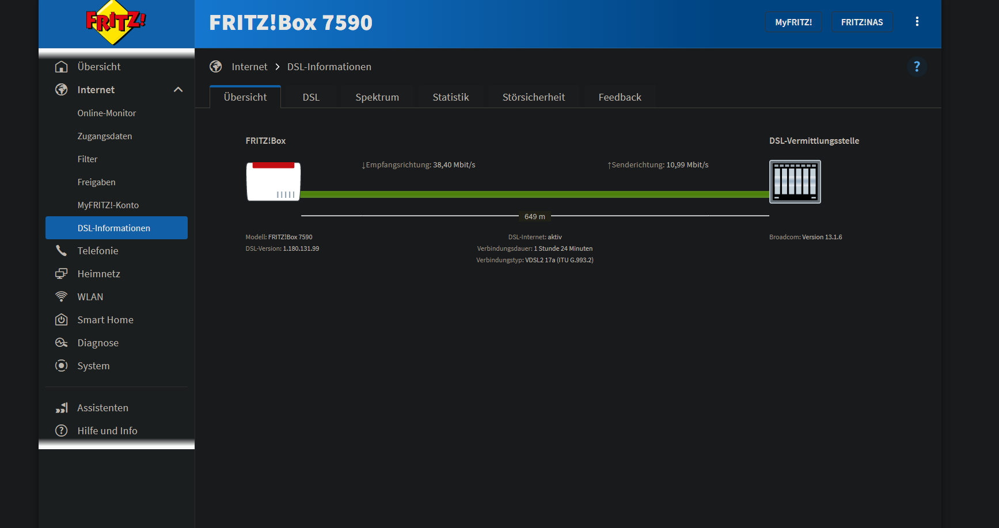Image resolution: width=999 pixels, height=528 pixels.
Task: Click the 649 m line length label
Action: pos(535,217)
